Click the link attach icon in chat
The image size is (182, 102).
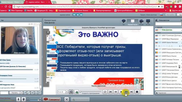[x=28, y=93]
